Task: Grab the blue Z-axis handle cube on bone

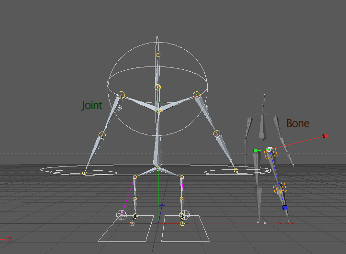Action: [285, 208]
